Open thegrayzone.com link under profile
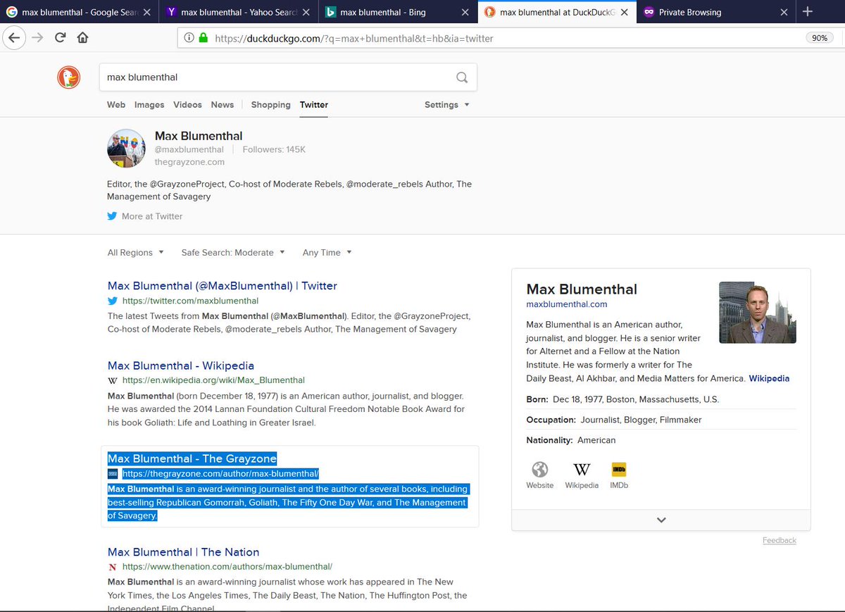This screenshot has height=612, width=845. click(189, 162)
